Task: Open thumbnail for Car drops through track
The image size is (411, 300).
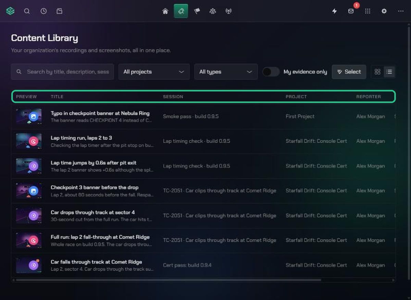Action: tap(29, 216)
